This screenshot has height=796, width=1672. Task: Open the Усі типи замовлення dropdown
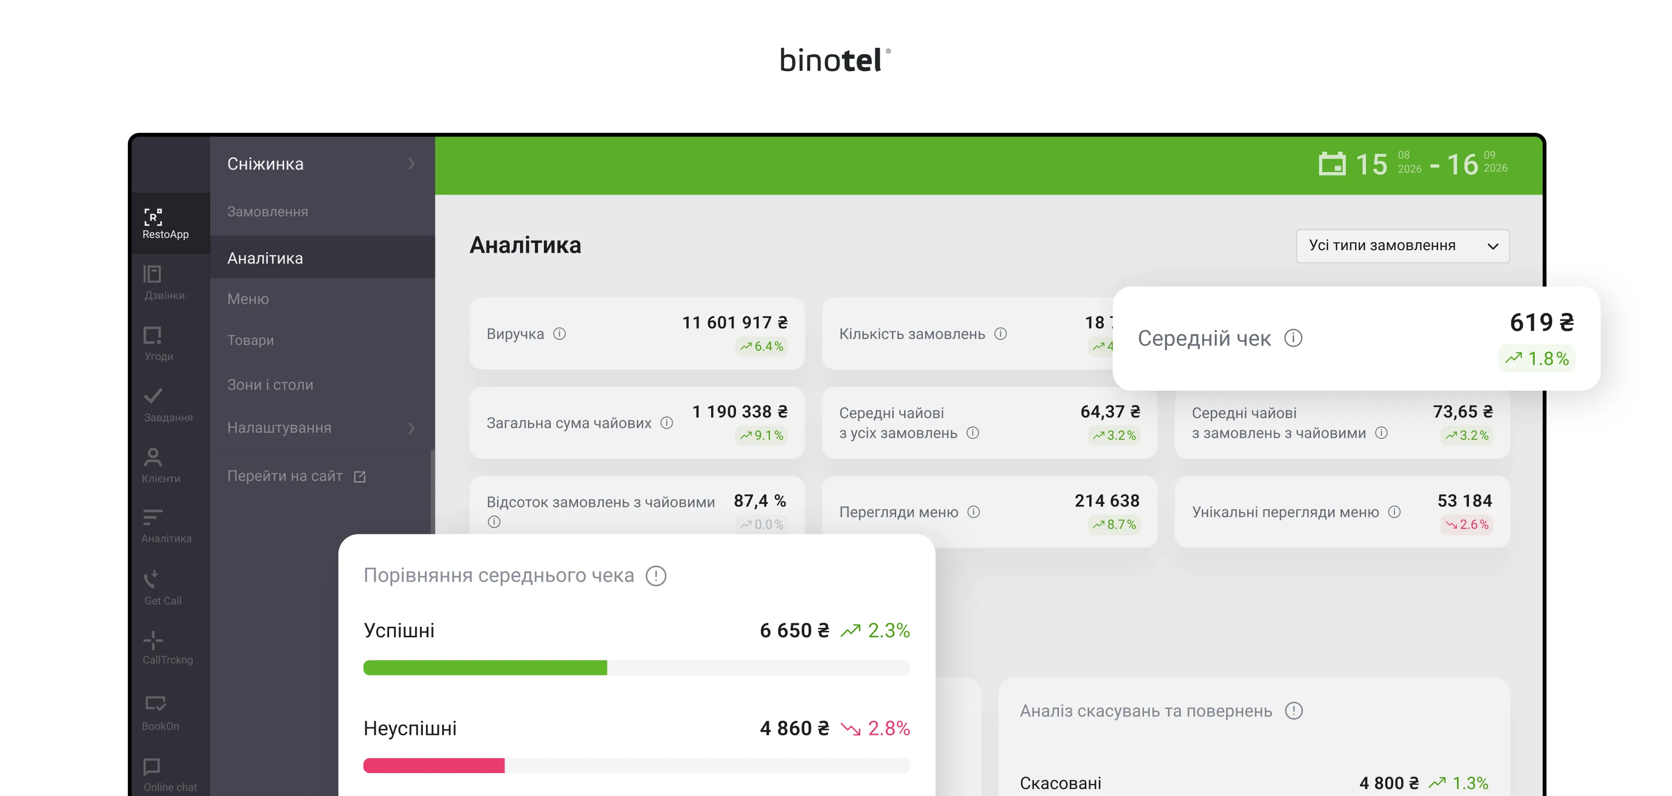1402,246
